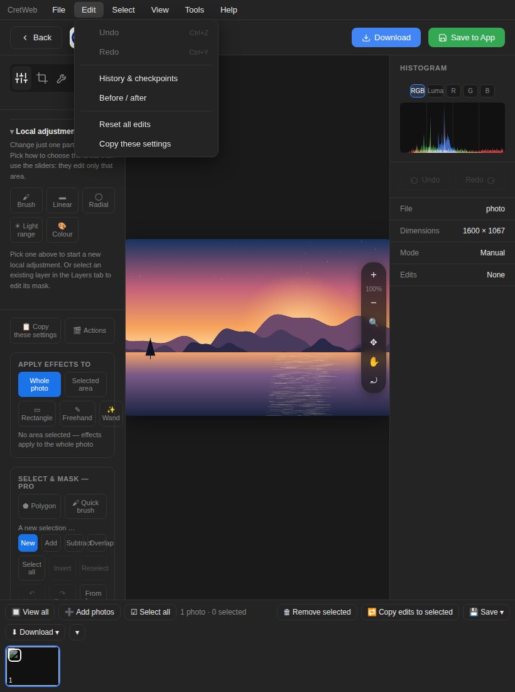Screen dimensions: 515x692
Task: Pick the Freehand selection tool
Action: pos(77,413)
